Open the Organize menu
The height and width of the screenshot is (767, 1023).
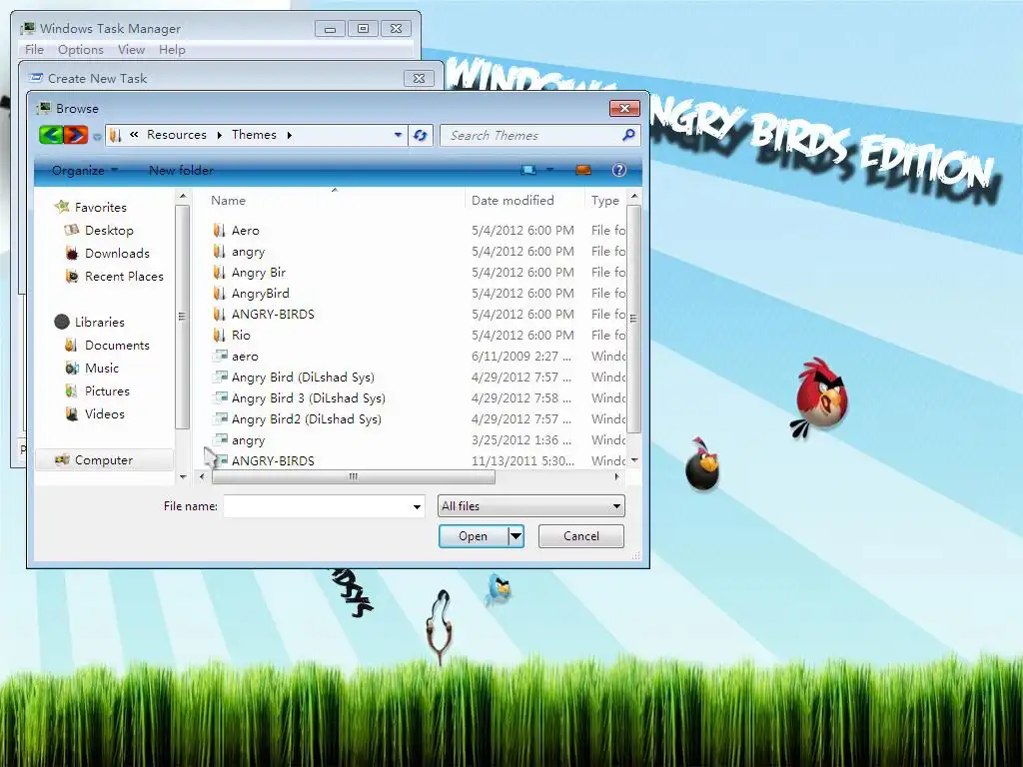(84, 170)
